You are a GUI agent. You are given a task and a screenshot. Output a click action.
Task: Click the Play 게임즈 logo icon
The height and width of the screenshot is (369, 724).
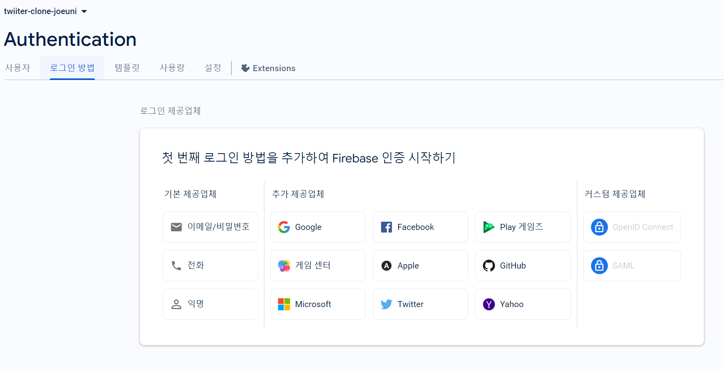click(489, 227)
